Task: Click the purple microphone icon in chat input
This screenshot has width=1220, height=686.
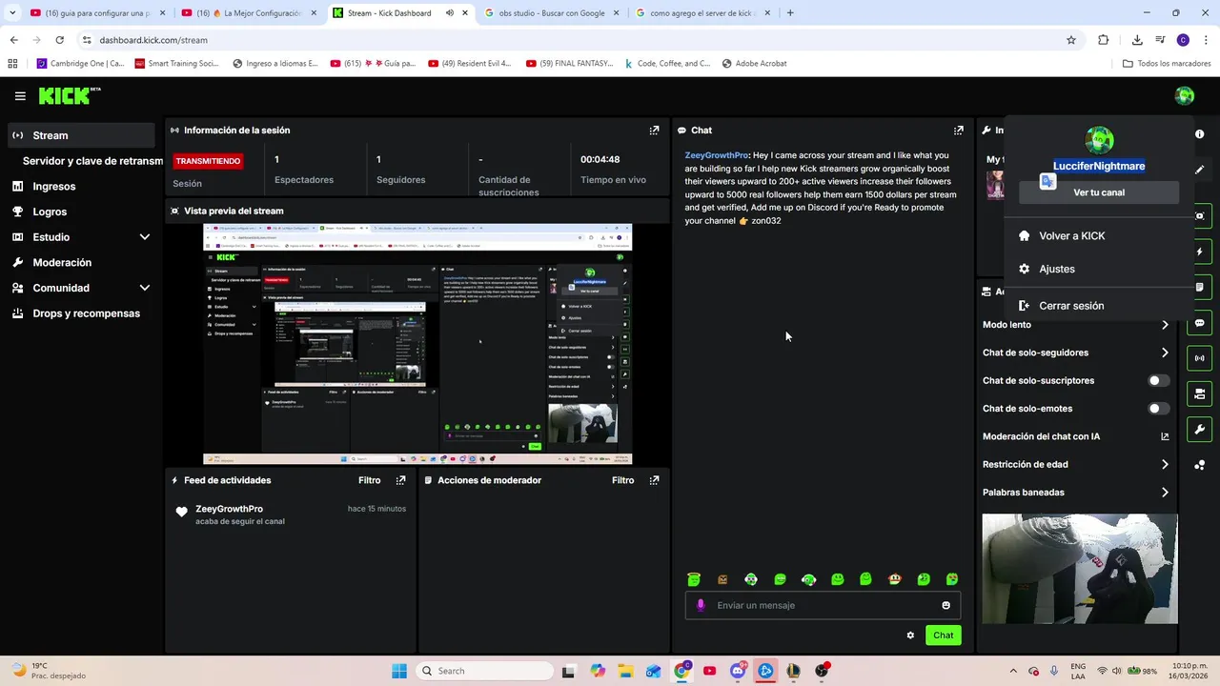Action: pyautogui.click(x=701, y=605)
